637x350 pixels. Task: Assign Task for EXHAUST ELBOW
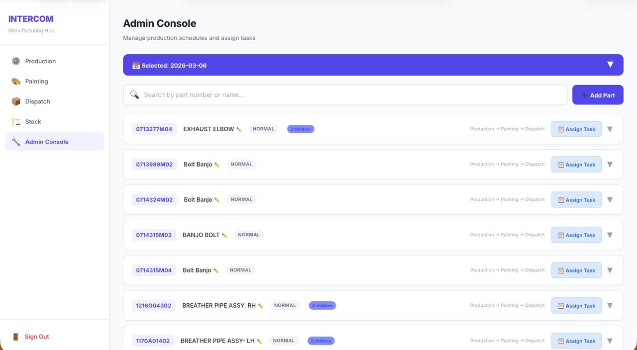(576, 129)
